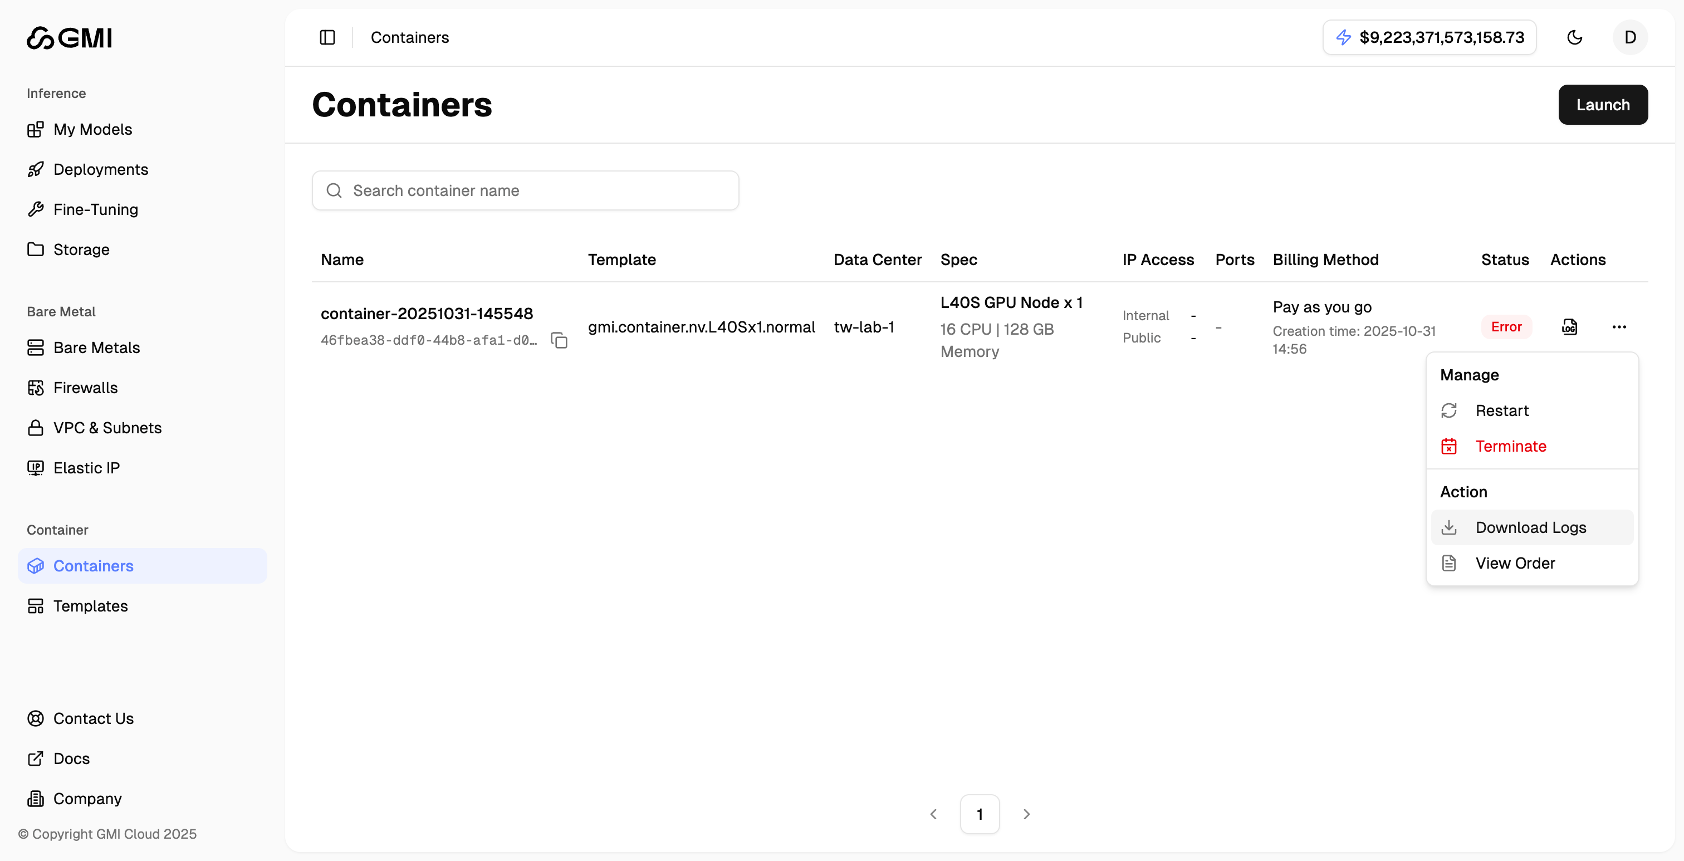1684x861 pixels.
Task: Click the Launch button
Action: click(1603, 104)
